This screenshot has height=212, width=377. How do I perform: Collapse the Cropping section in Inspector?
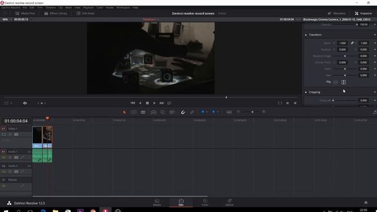tap(314, 92)
